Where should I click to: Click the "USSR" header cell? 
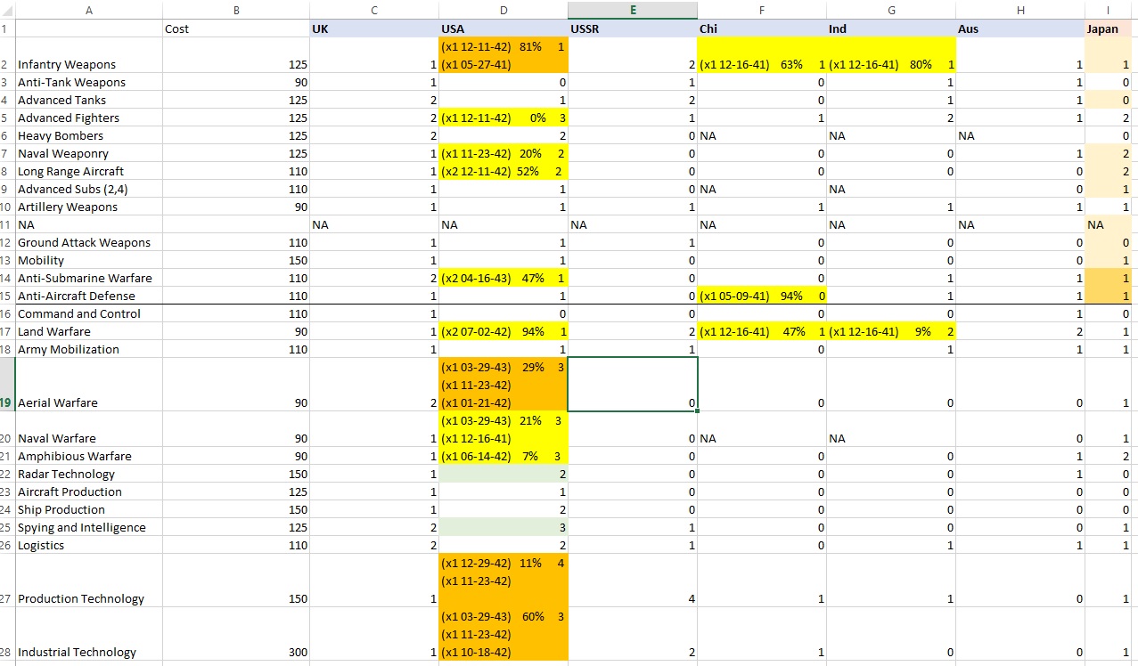click(x=633, y=28)
